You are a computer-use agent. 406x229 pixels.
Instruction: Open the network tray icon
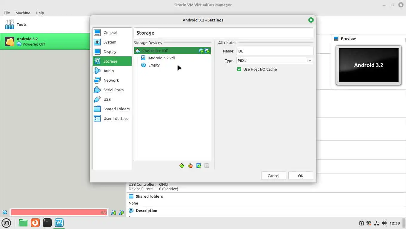376,223
